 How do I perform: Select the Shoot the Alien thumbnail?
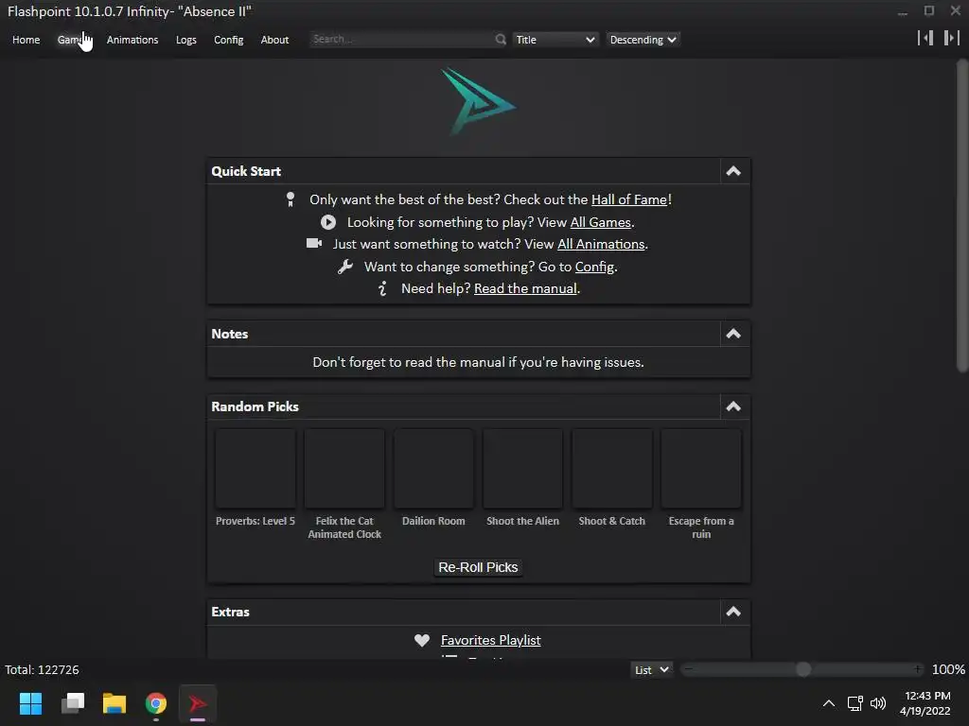click(x=522, y=469)
